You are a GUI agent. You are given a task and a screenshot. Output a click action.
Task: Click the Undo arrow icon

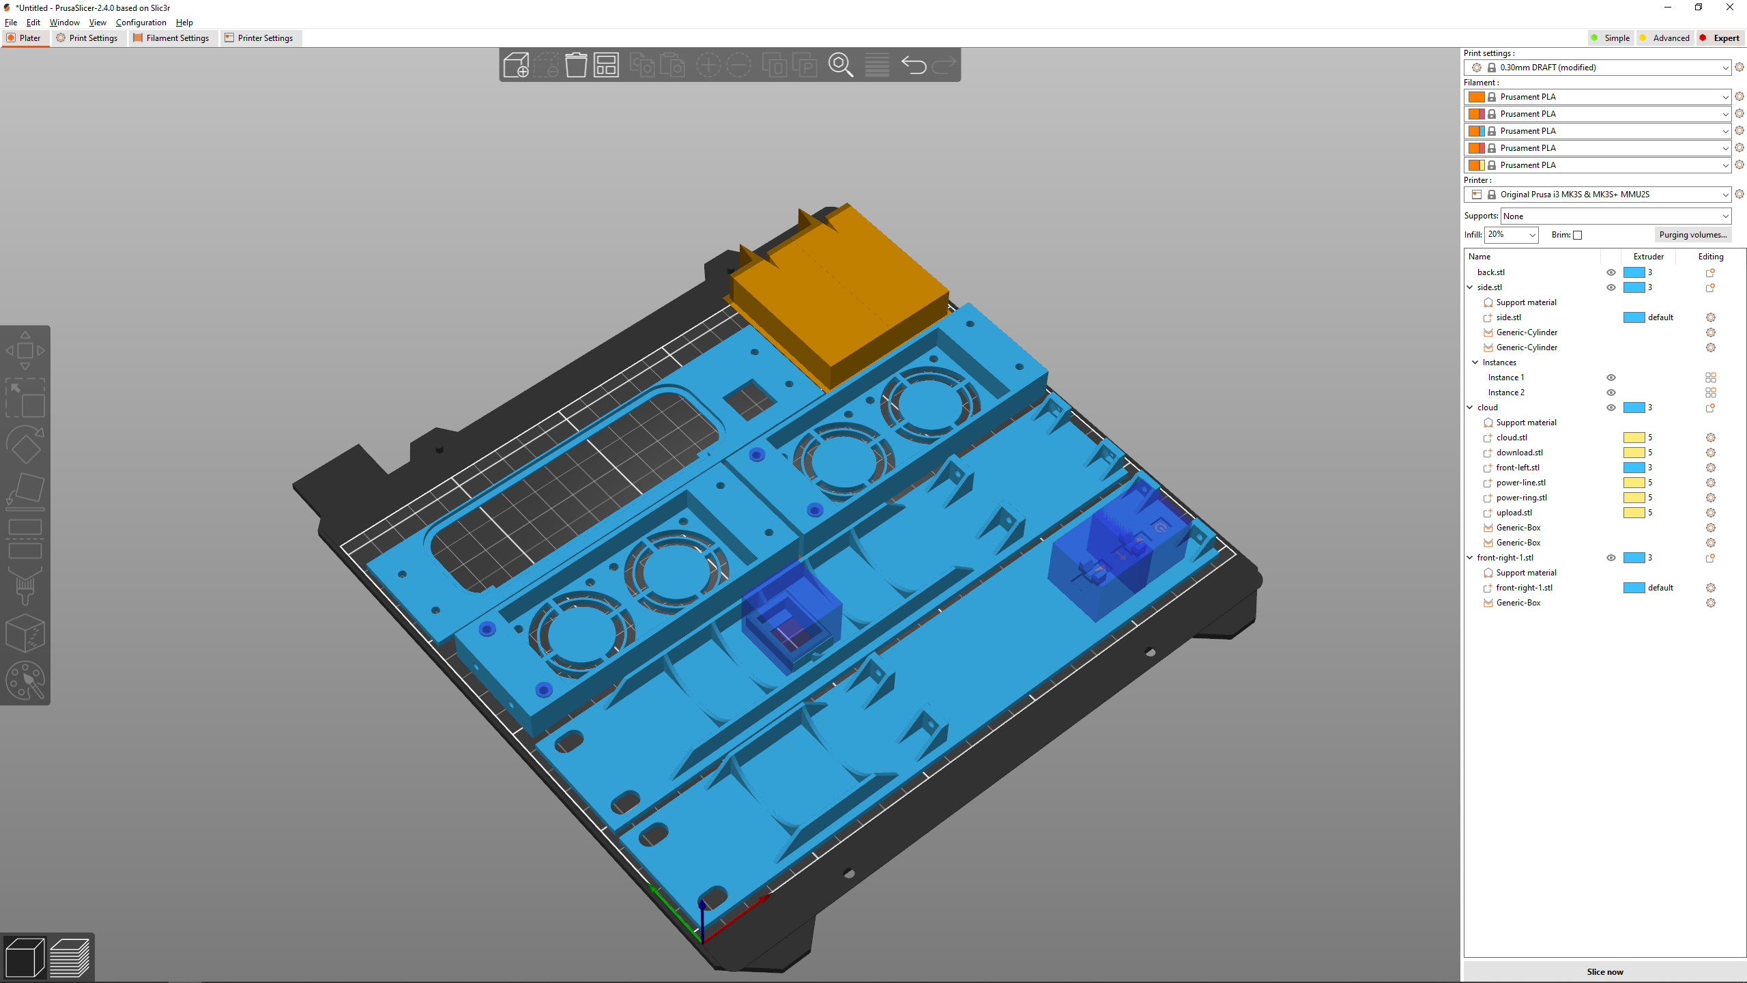[913, 65]
